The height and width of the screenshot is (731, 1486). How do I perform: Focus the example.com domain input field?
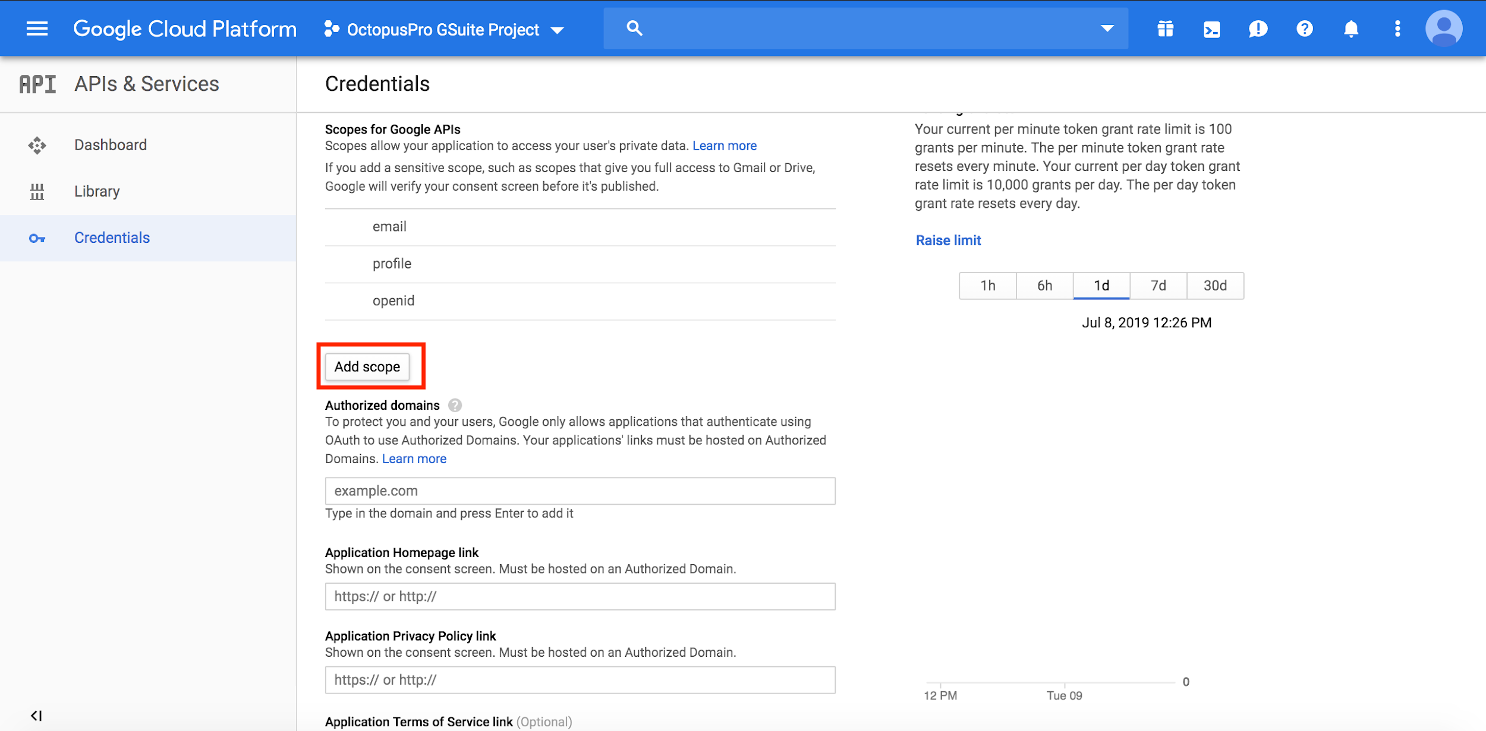pyautogui.click(x=580, y=491)
